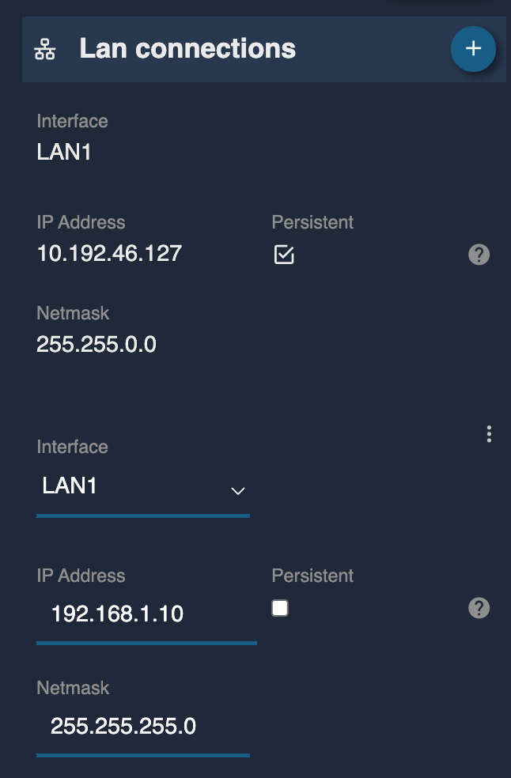Click the Persistent label above the empty checkbox
Image resolution: width=511 pixels, height=778 pixels.
click(312, 576)
